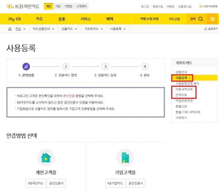
Task: Select the 개인고객용 house icon
Action: (46, 157)
